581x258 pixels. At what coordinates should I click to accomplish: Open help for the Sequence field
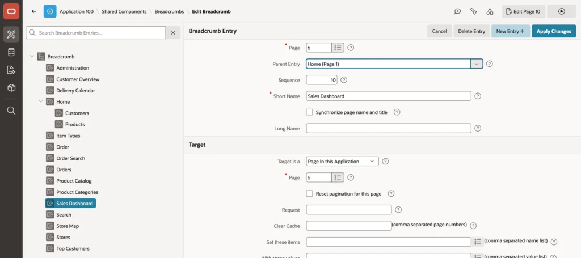(x=344, y=80)
